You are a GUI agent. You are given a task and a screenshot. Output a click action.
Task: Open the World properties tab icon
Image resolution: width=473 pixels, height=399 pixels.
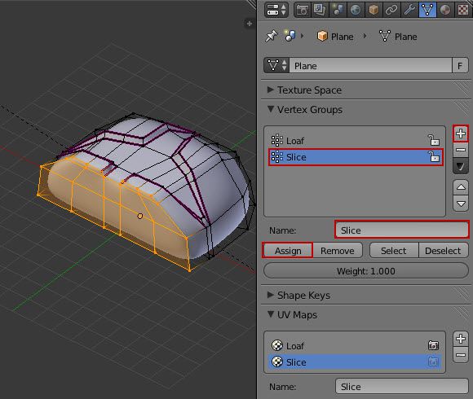click(x=356, y=10)
